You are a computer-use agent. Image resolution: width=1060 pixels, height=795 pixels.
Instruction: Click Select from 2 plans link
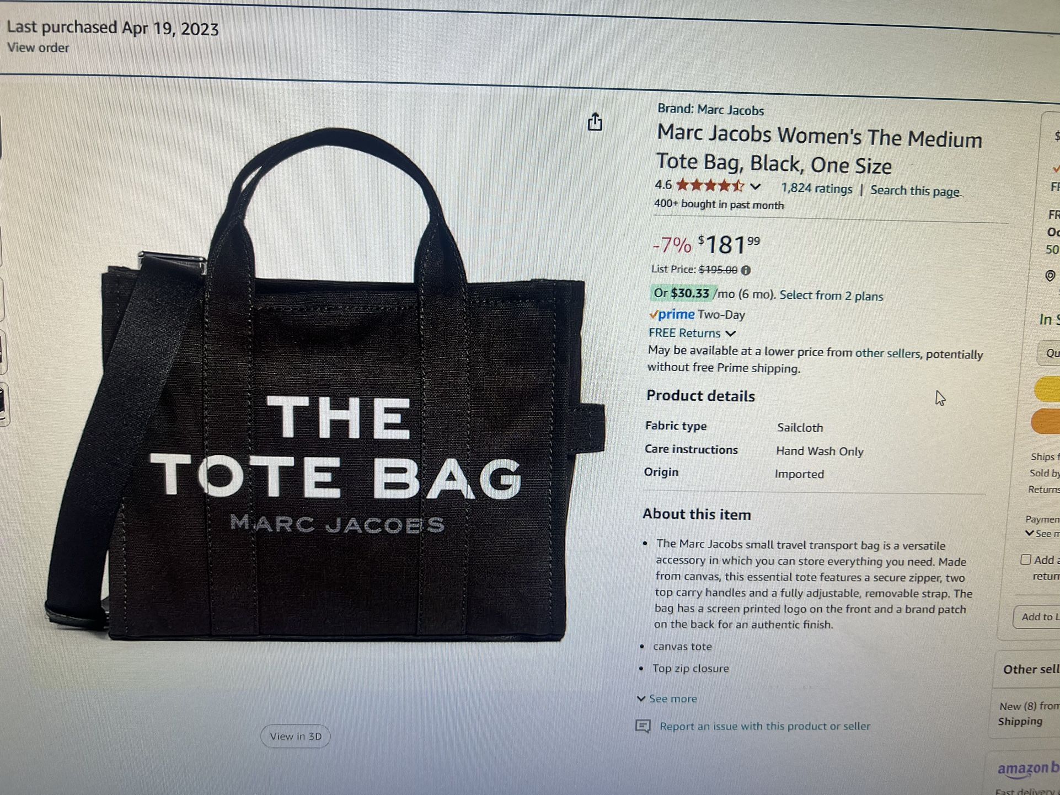[x=831, y=296]
